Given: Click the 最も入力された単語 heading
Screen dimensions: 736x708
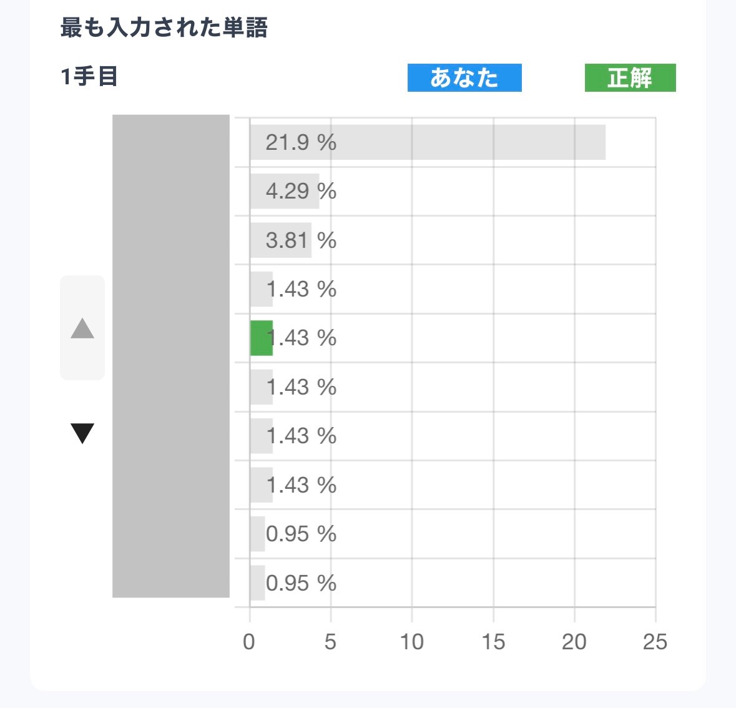Looking at the screenshot, I should pos(164,28).
